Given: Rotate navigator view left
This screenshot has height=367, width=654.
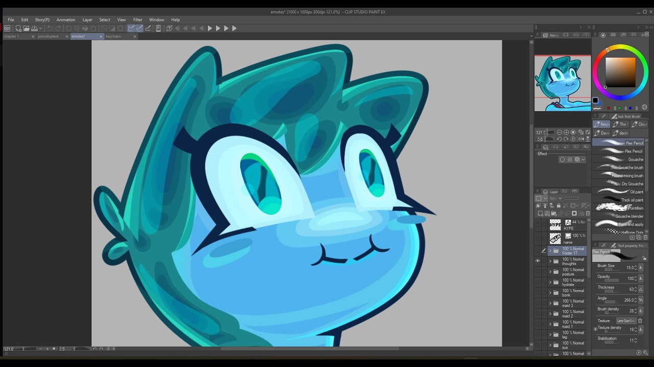Looking at the screenshot, I should coord(559,139).
